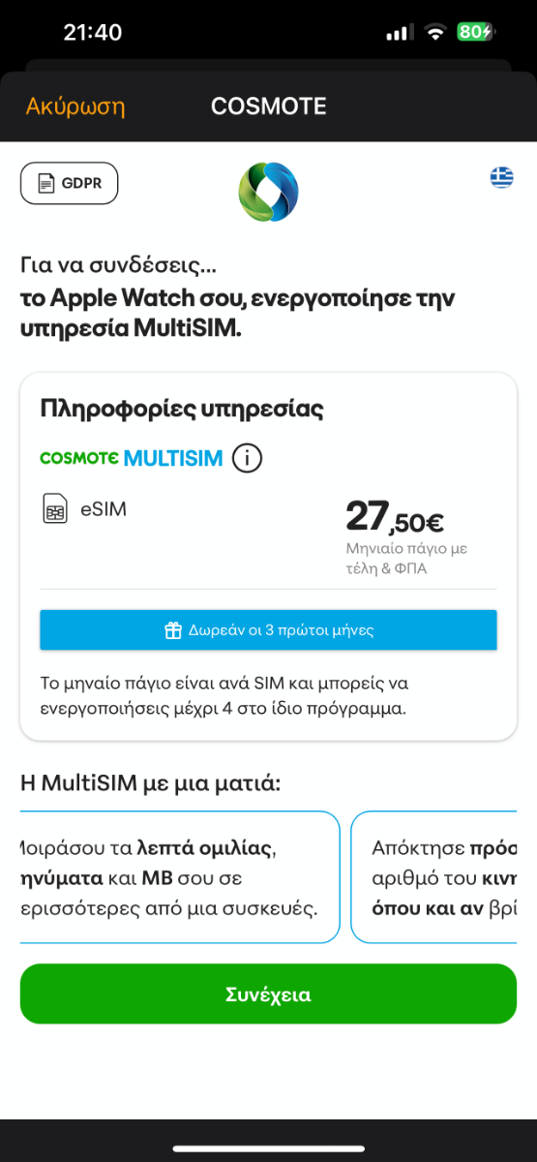The image size is (537, 1162).
Task: Tap the battery indicator in status bar
Action: coord(476,33)
